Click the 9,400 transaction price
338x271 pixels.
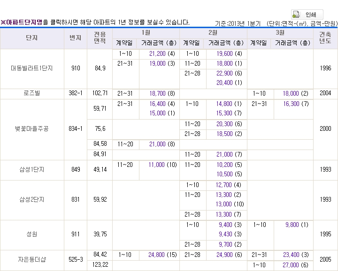225,225
